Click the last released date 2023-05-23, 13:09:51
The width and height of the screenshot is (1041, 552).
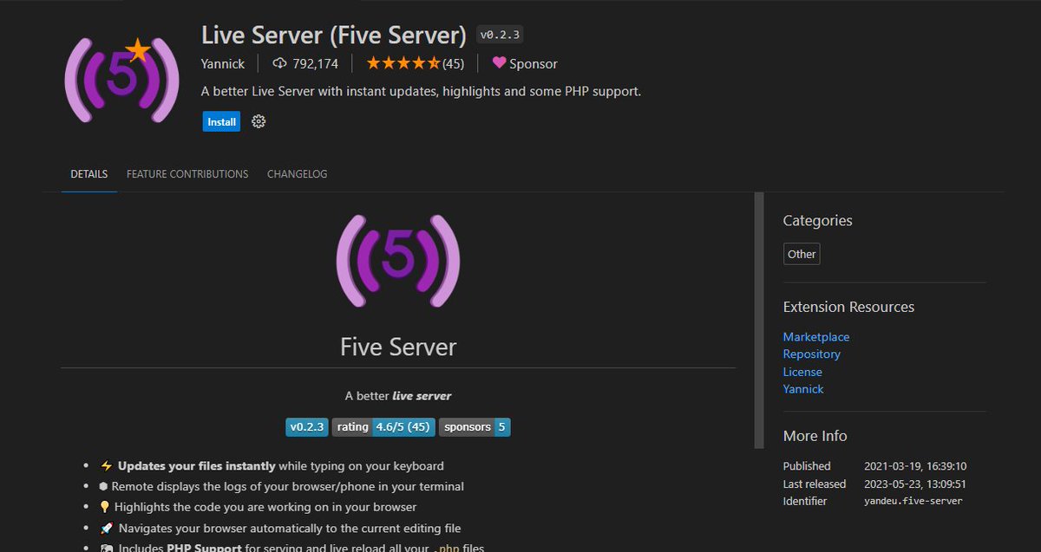[x=915, y=484]
